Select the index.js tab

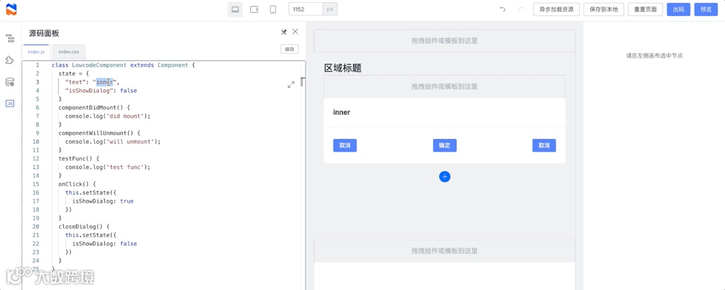click(x=36, y=52)
